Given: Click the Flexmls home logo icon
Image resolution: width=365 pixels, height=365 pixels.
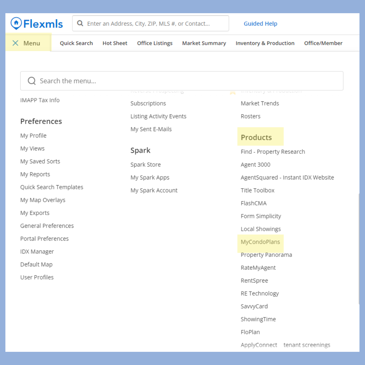Looking at the screenshot, I should 16,23.
